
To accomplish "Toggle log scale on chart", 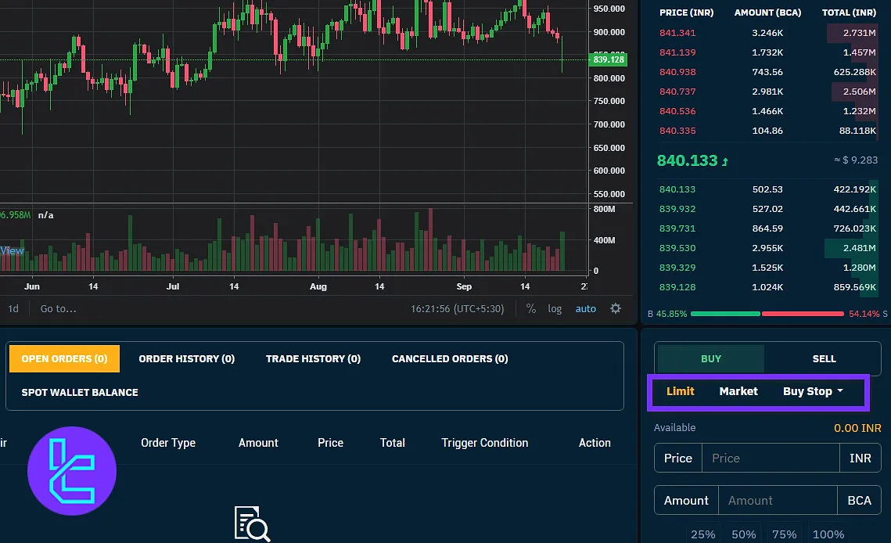I will (x=555, y=308).
